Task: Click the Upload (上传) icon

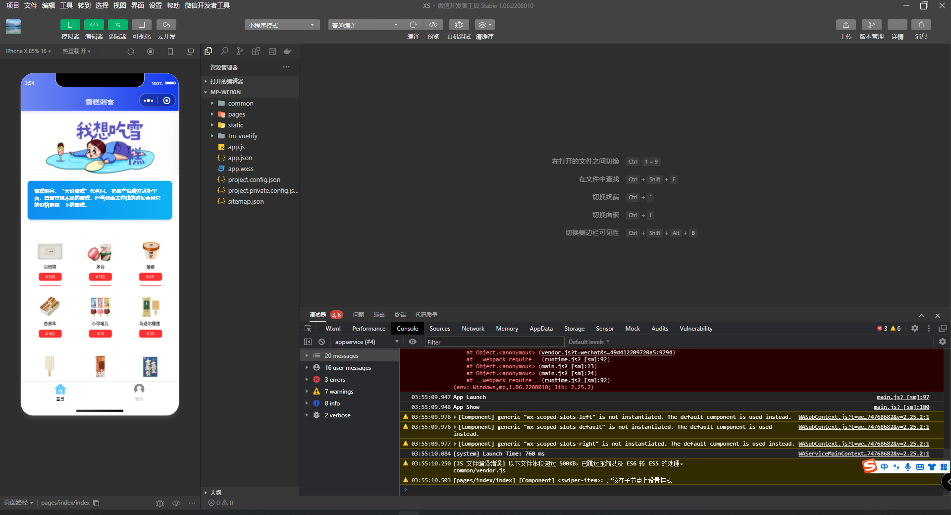Action: [845, 25]
